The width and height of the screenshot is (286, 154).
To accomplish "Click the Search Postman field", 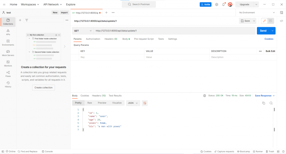I will click(139, 4).
